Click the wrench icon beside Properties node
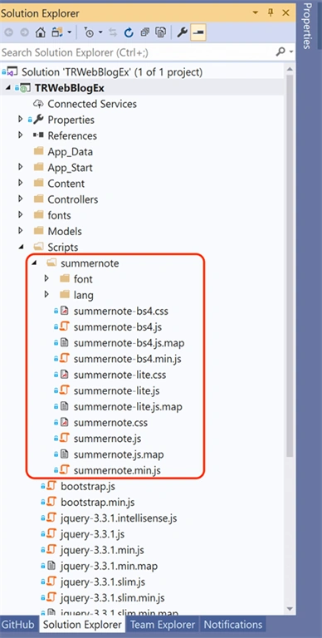Image resolution: width=322 pixels, height=638 pixels. (38, 120)
